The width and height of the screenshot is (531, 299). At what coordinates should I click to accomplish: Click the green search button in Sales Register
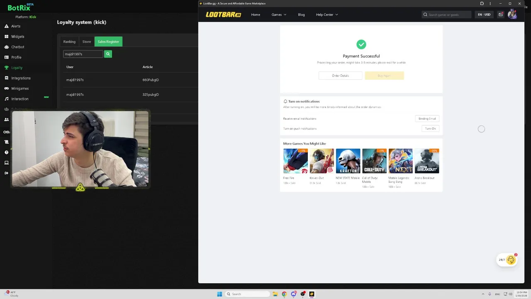coord(108,54)
